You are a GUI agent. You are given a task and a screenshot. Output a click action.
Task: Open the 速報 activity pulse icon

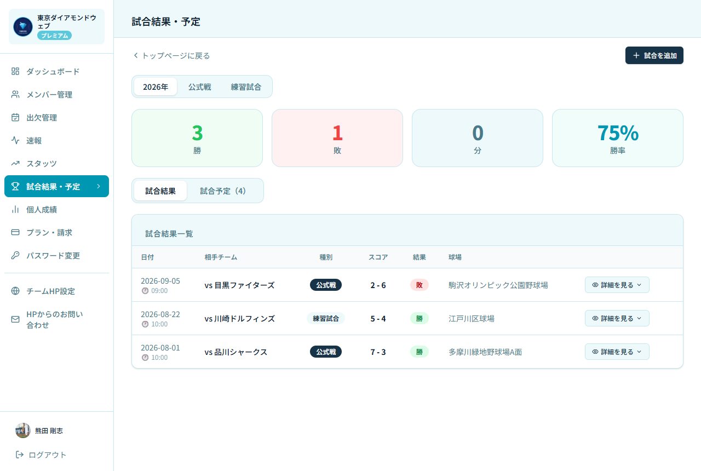[x=15, y=141]
